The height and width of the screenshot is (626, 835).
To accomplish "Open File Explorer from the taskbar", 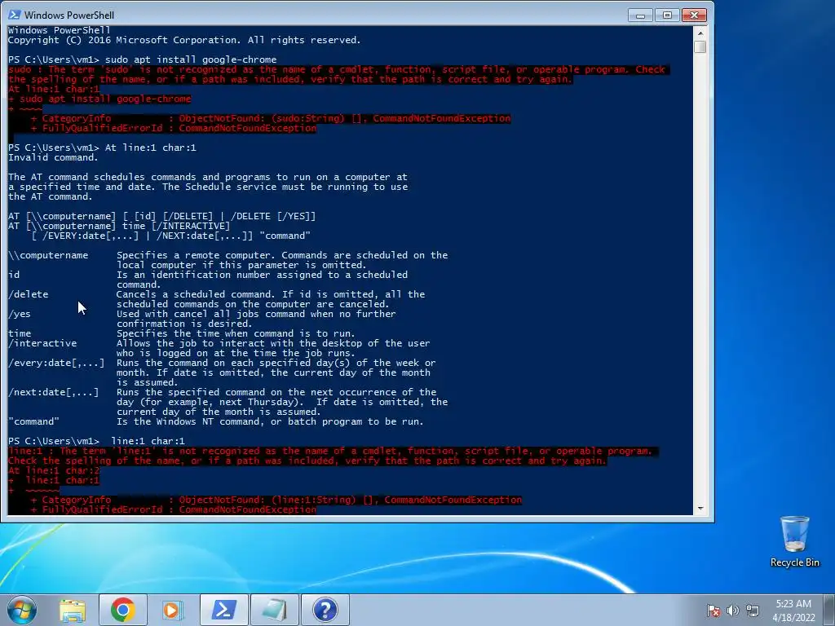I will (73, 610).
